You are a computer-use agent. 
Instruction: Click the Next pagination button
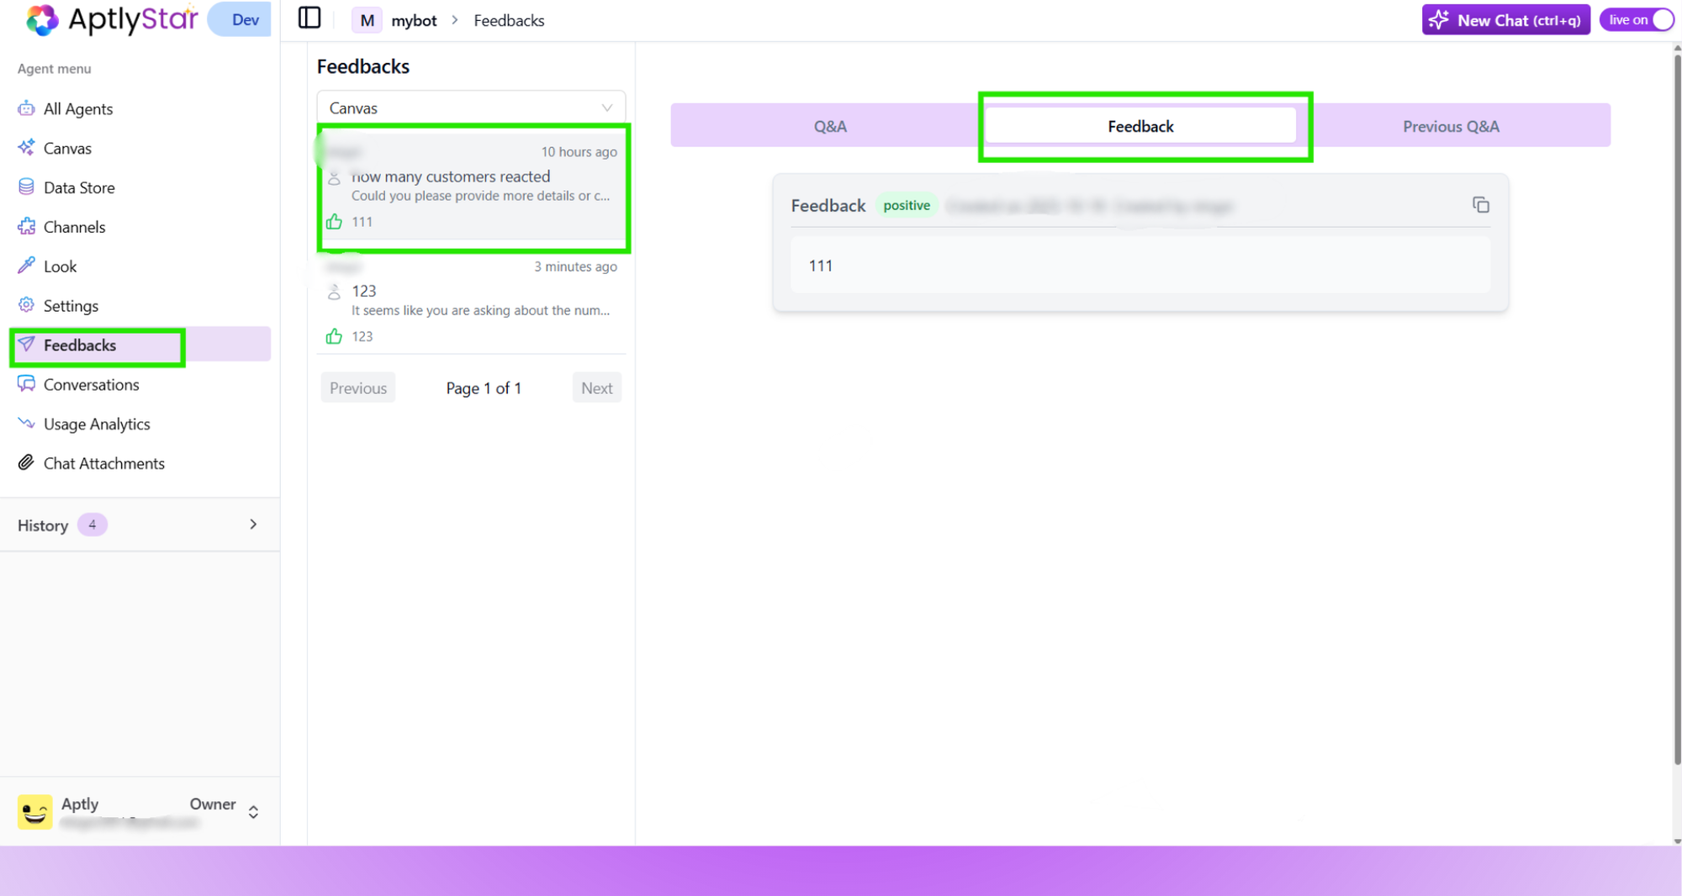596,387
